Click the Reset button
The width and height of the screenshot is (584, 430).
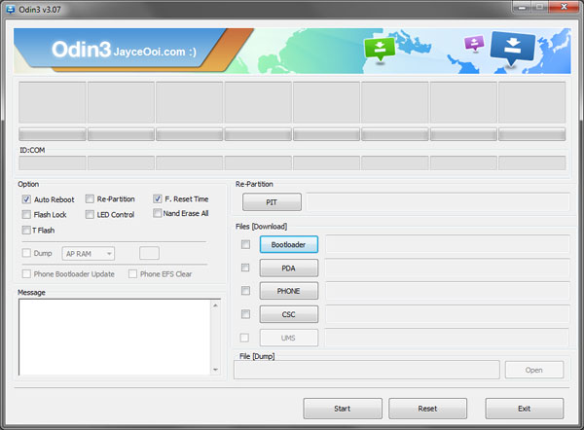coord(427,409)
